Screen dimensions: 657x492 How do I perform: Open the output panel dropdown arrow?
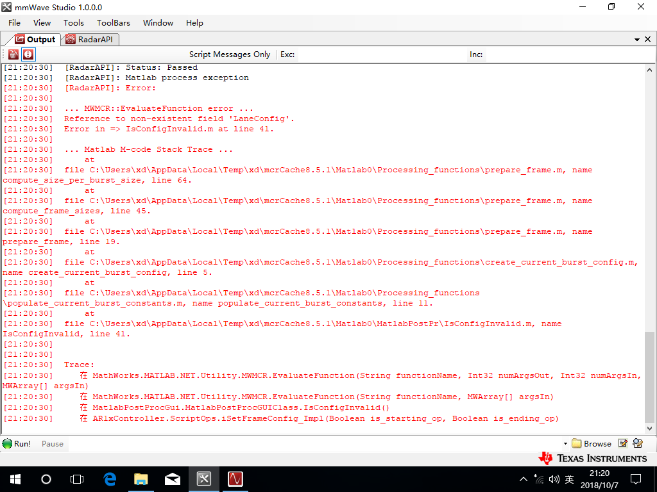637,39
